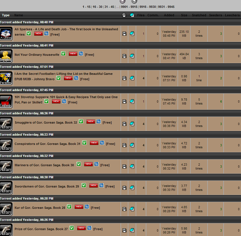Sort by the Snatched column header
The height and width of the screenshot is (236, 241).
(199, 15)
